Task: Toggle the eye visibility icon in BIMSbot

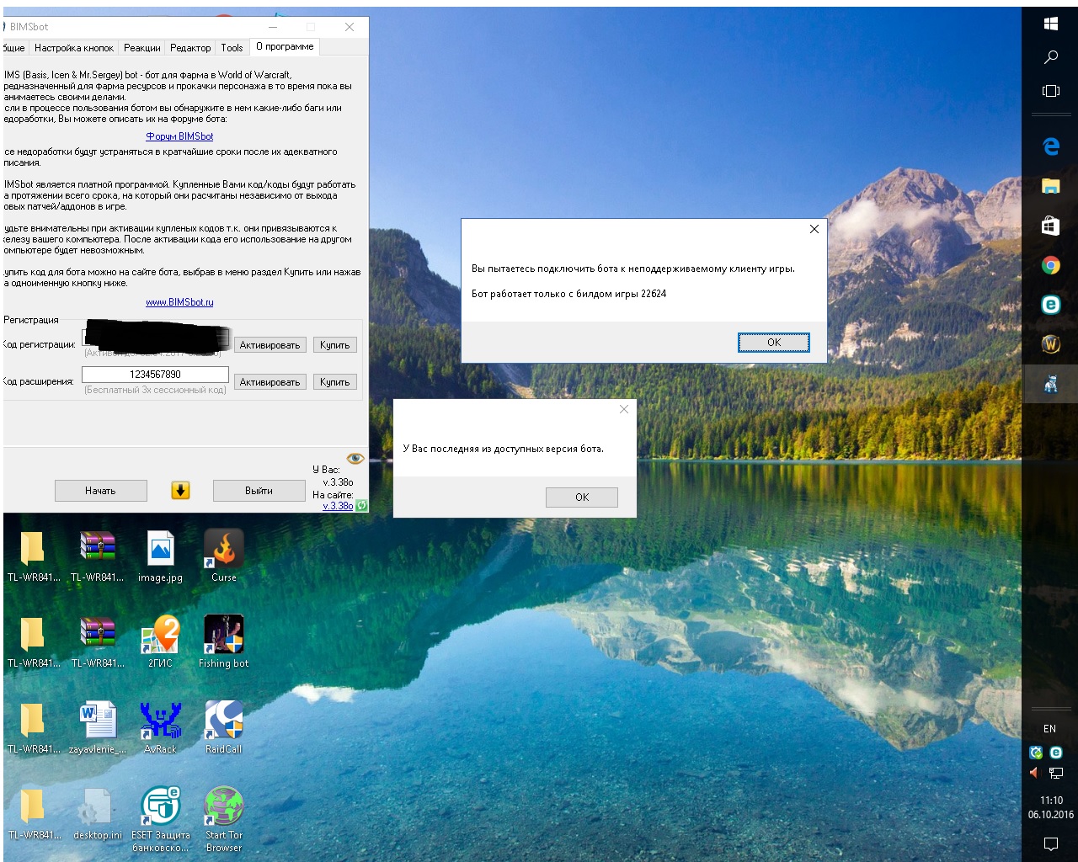Action: click(x=355, y=459)
